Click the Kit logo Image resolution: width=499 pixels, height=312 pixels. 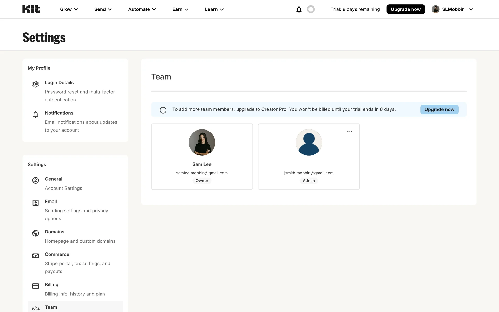click(31, 9)
